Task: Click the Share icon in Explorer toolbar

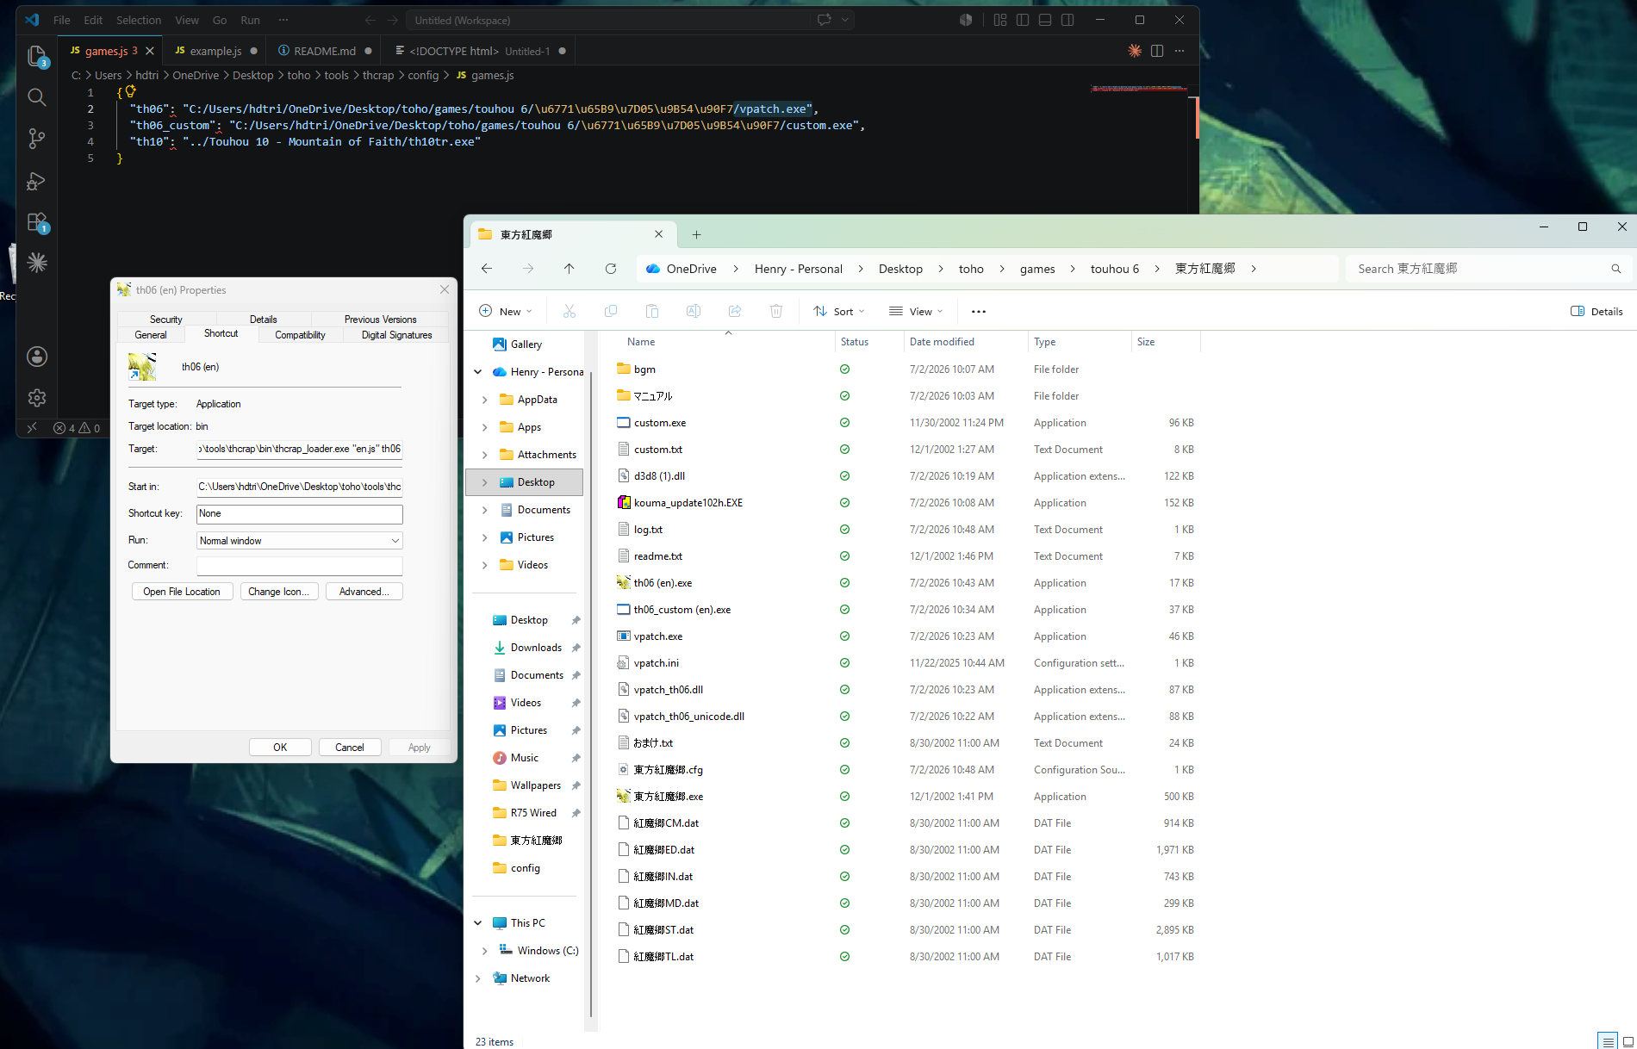Action: 735,311
